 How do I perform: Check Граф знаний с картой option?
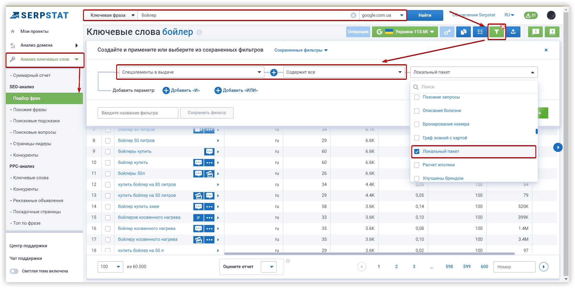pyautogui.click(x=417, y=138)
